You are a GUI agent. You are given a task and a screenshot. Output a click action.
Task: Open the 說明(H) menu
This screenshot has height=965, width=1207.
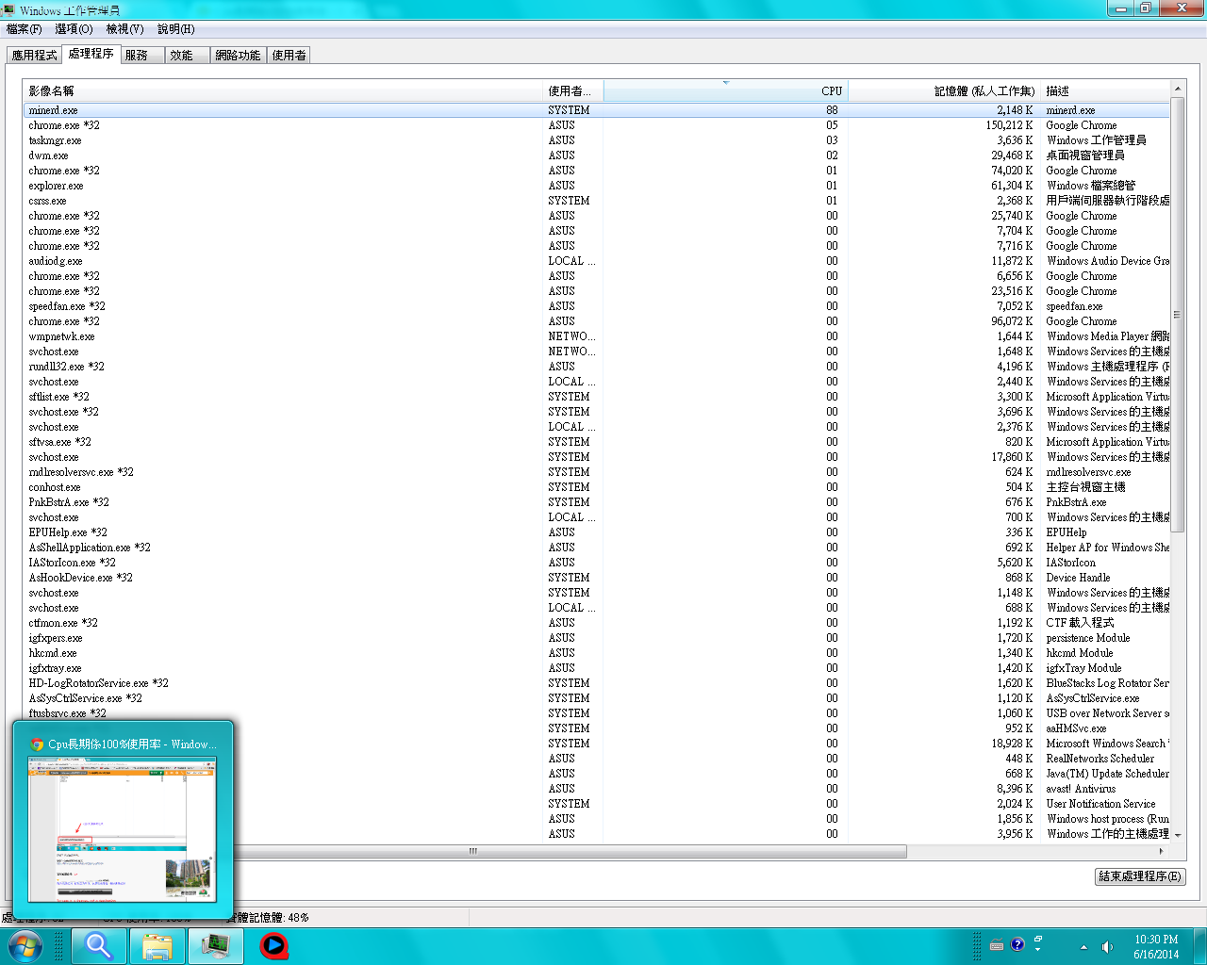pyautogui.click(x=175, y=29)
